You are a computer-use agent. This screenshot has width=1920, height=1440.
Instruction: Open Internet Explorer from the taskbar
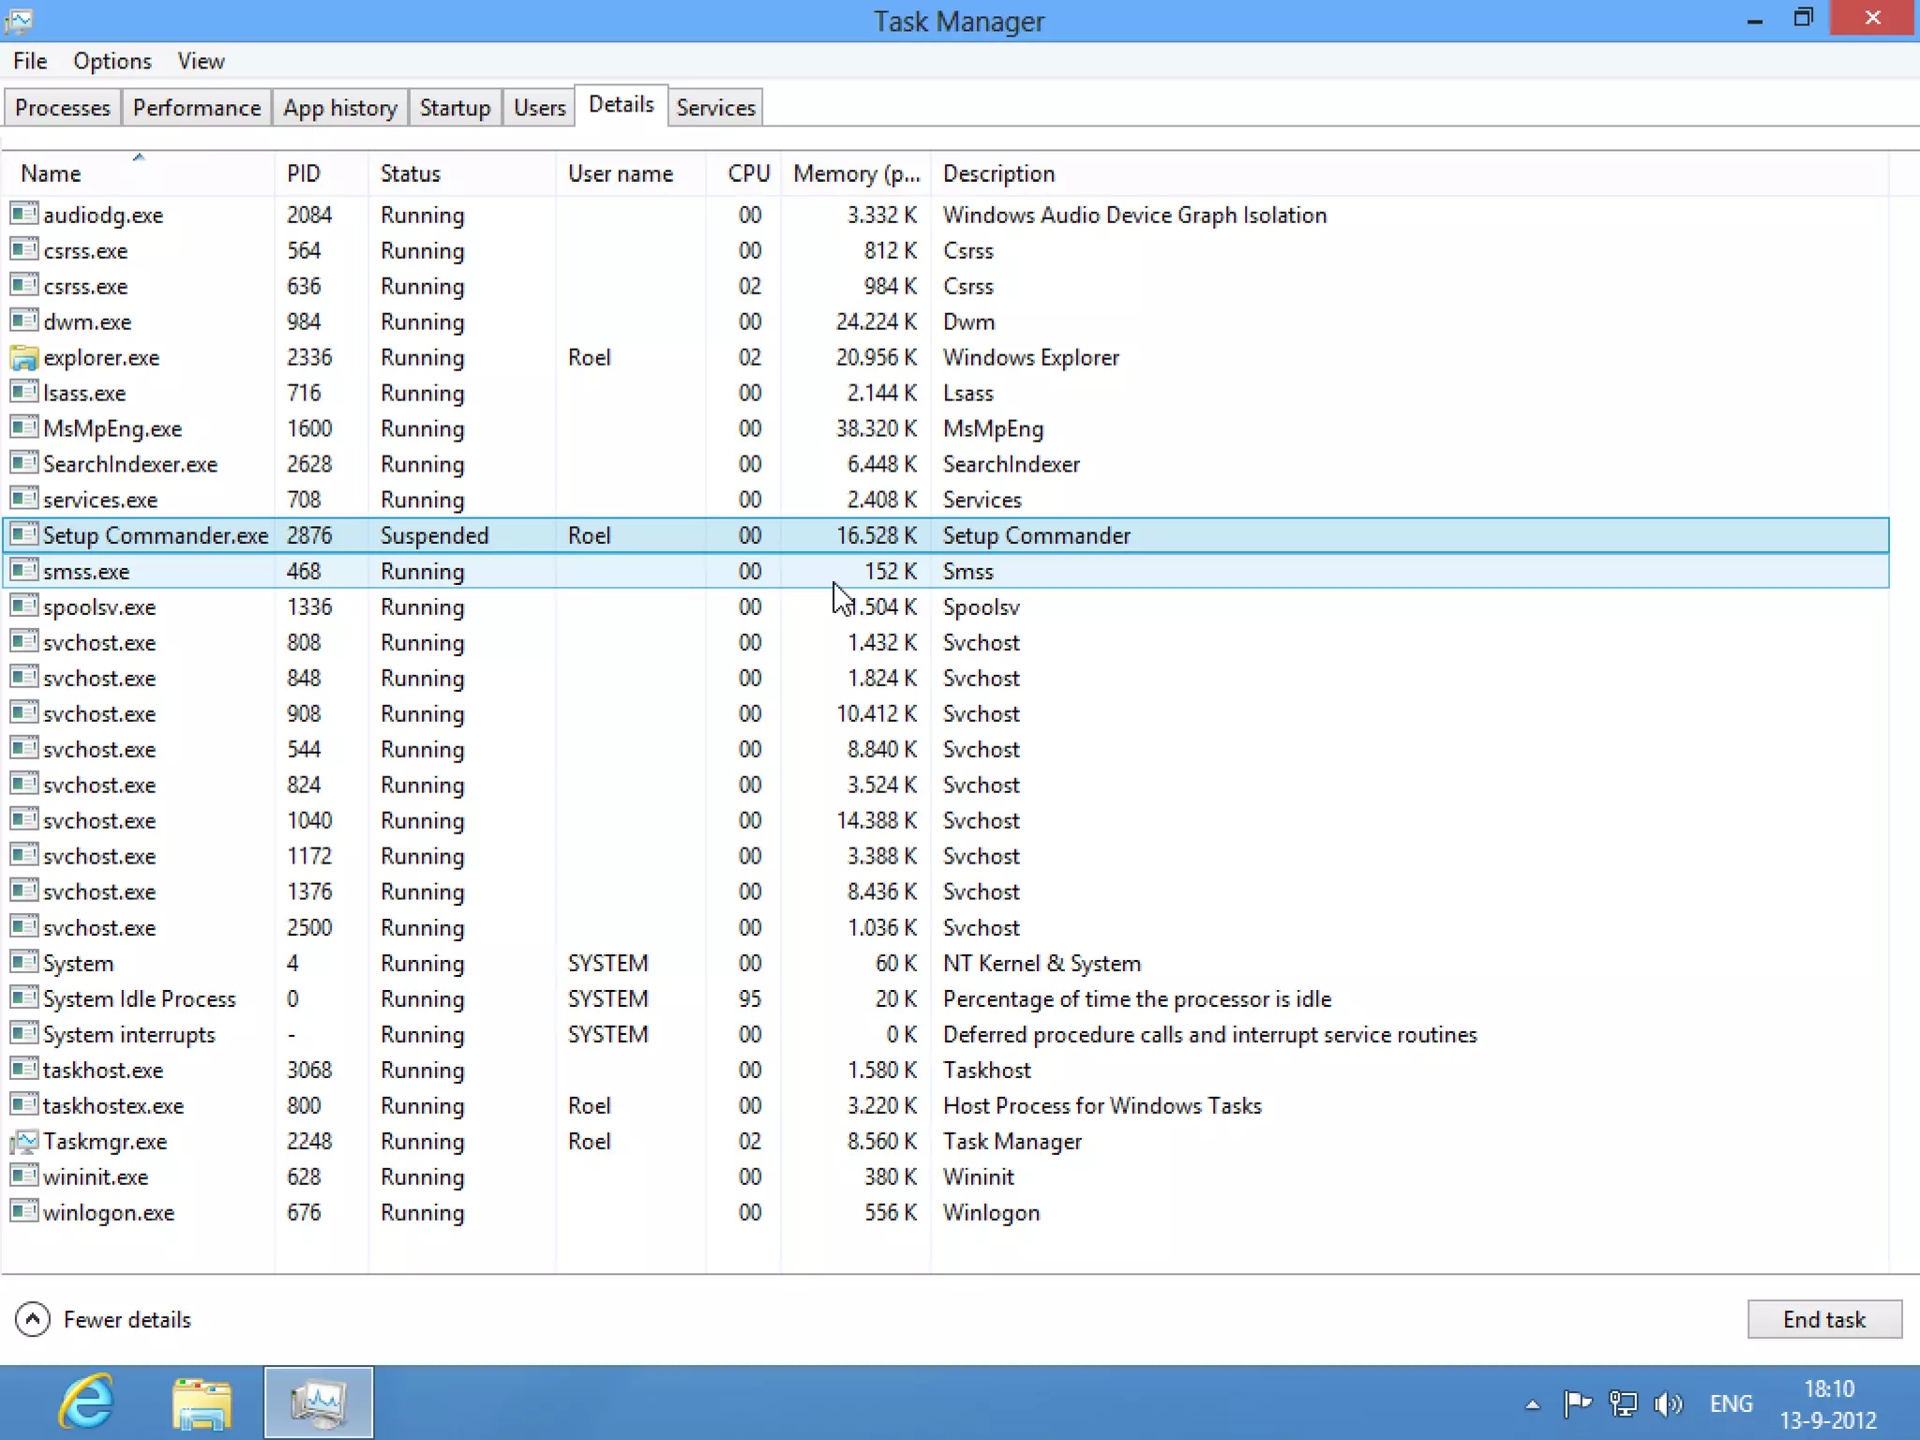(86, 1402)
